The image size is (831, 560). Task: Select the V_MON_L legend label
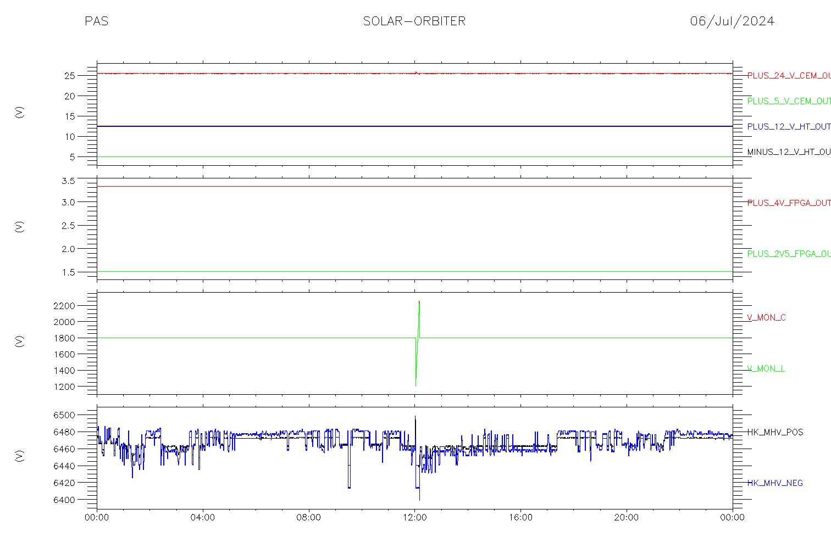(766, 368)
